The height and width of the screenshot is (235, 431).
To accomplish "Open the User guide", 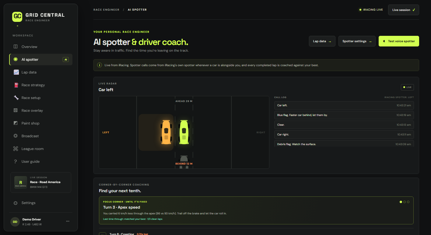I will tap(41, 162).
